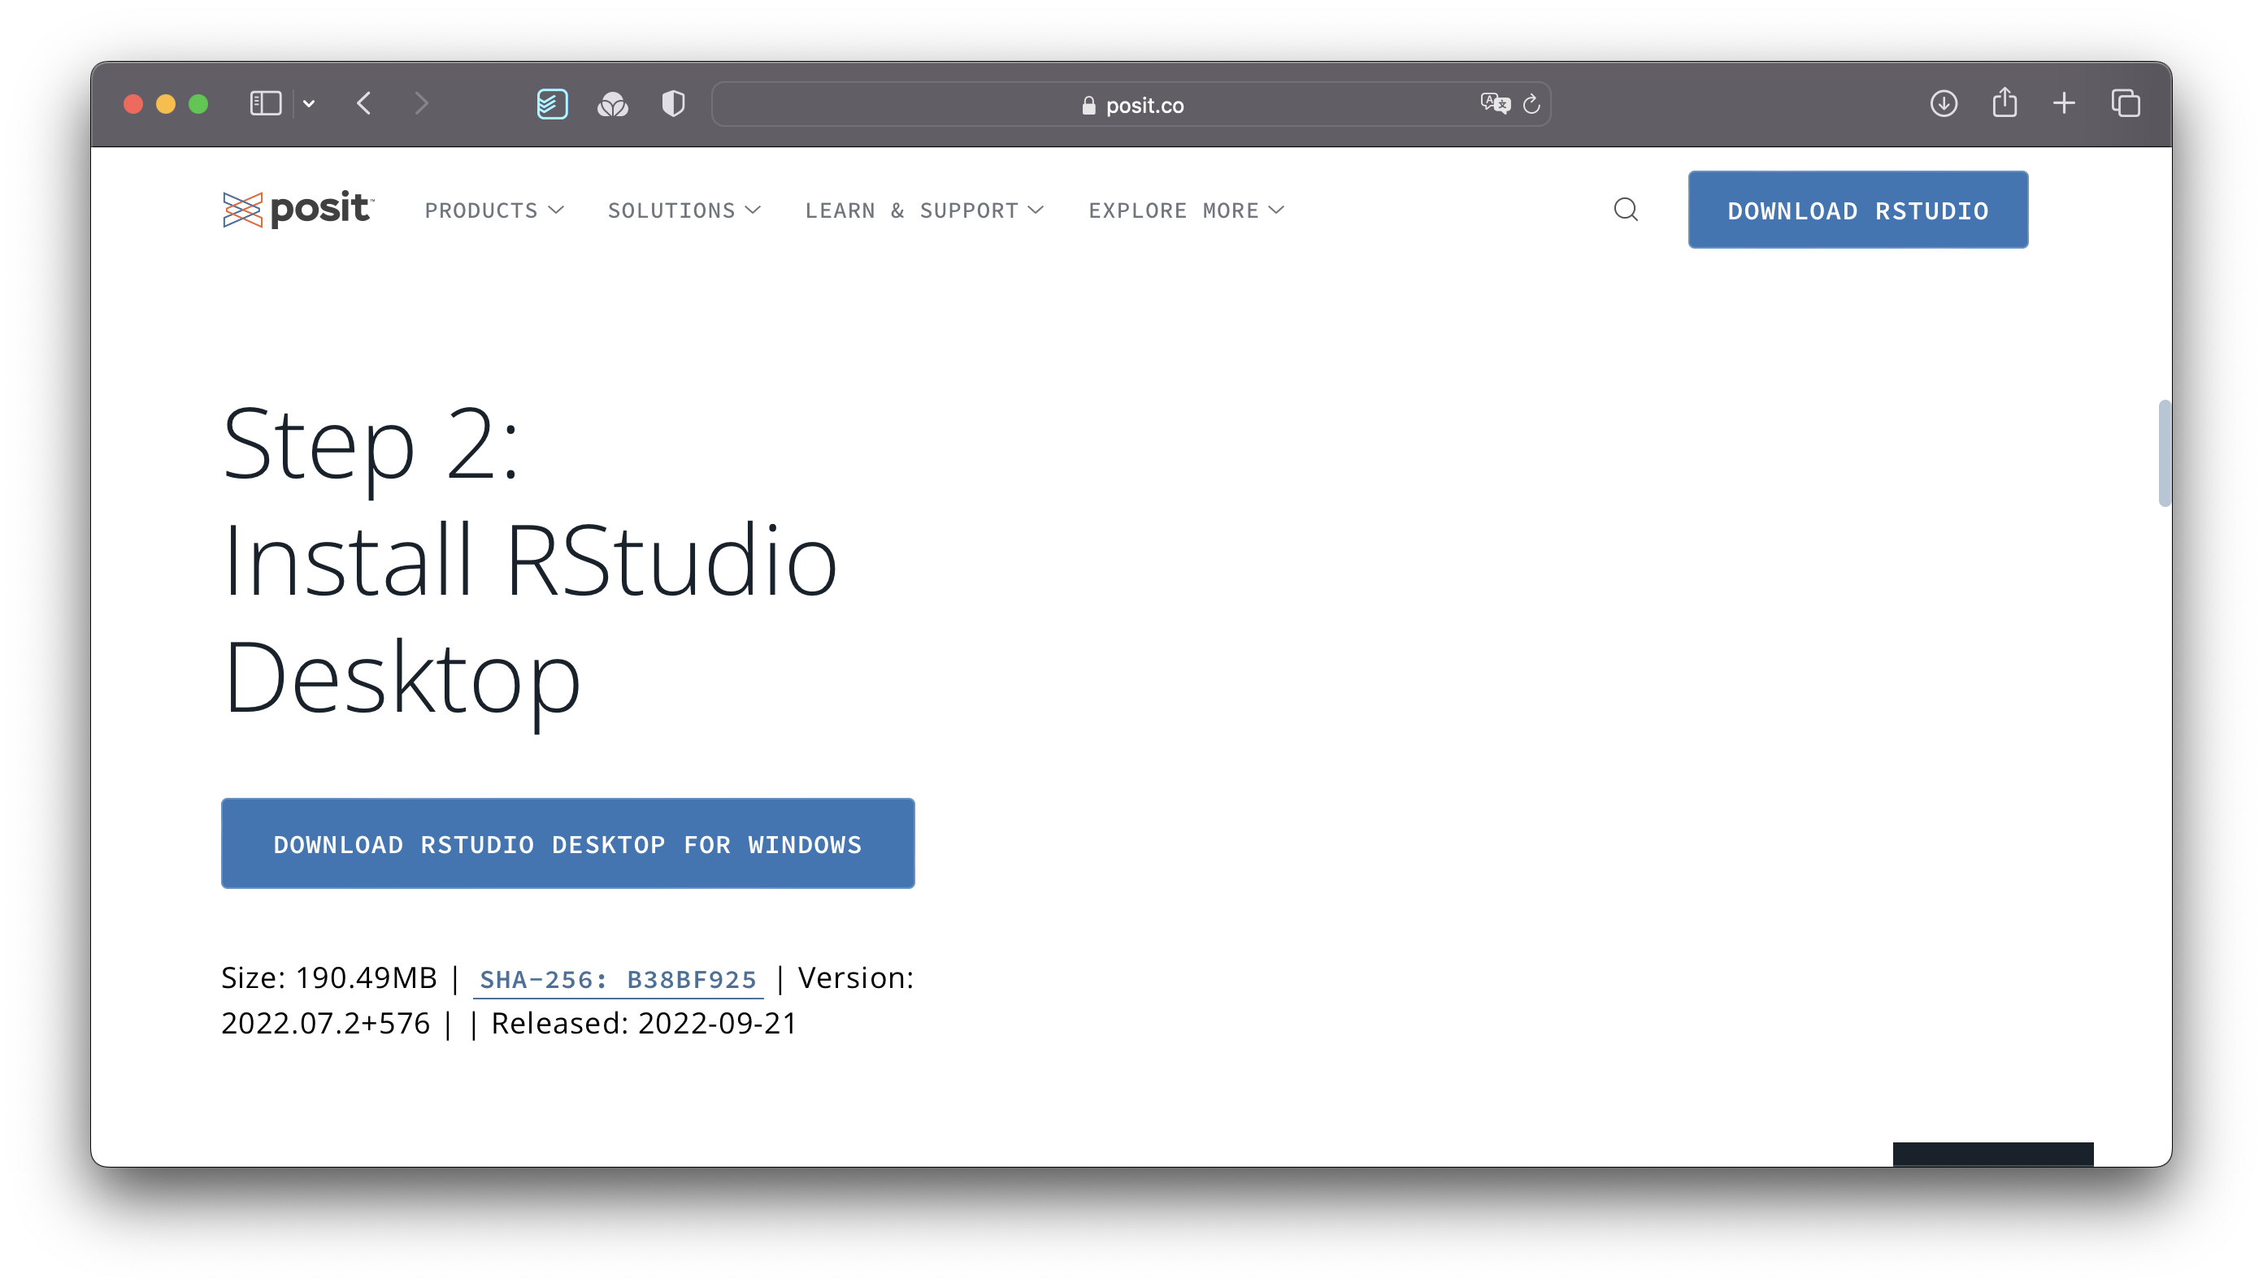Expand the SOLUTIONS dropdown menu

pos(684,210)
